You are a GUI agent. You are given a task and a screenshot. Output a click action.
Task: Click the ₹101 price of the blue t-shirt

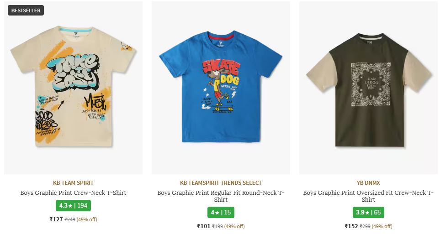204,226
